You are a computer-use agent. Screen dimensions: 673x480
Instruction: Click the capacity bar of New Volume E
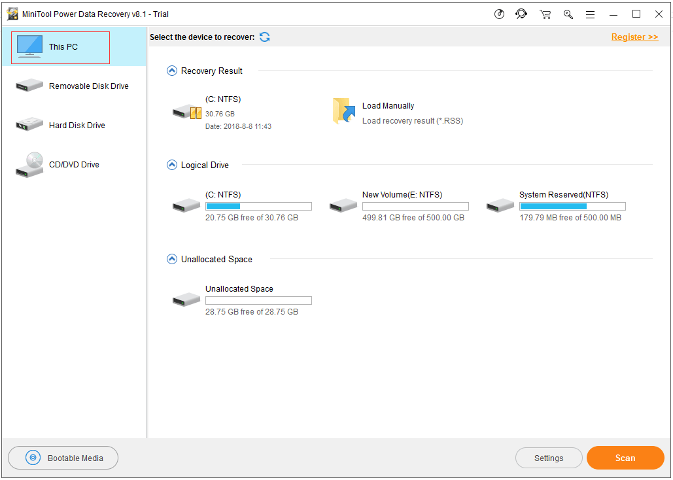(x=415, y=205)
